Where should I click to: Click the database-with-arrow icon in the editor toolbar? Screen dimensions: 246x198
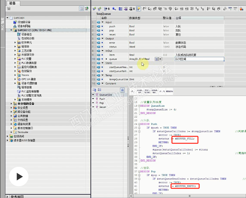(114, 9)
